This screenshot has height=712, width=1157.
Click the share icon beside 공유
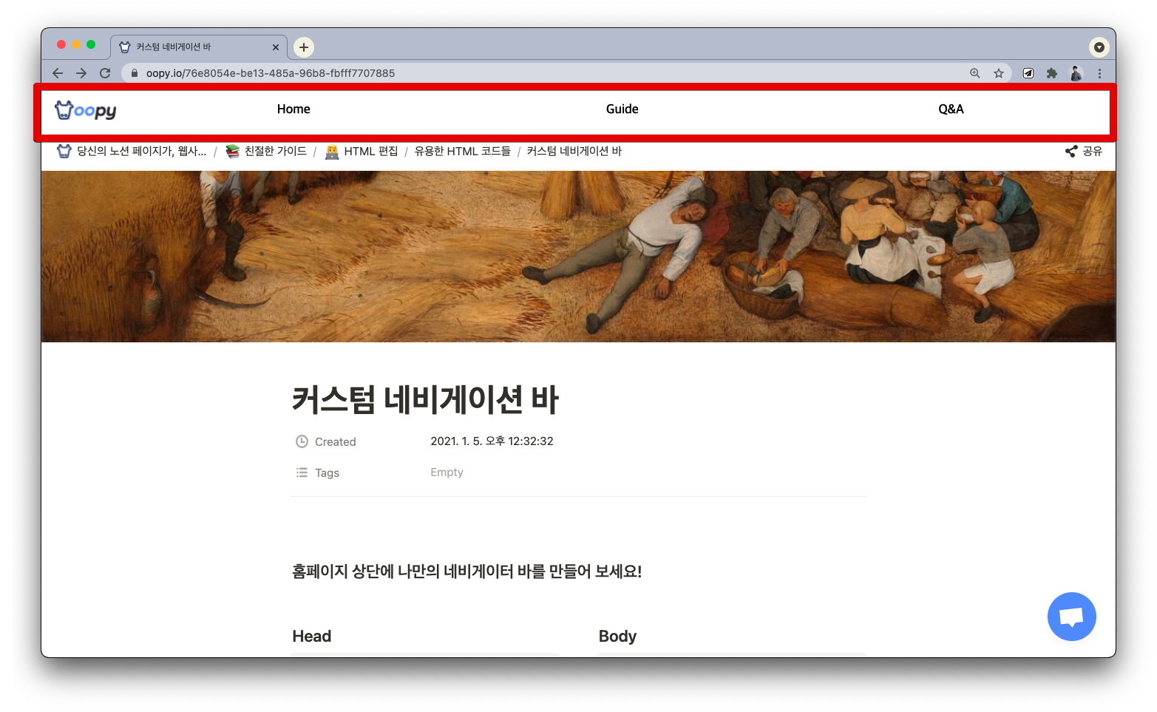click(1071, 151)
